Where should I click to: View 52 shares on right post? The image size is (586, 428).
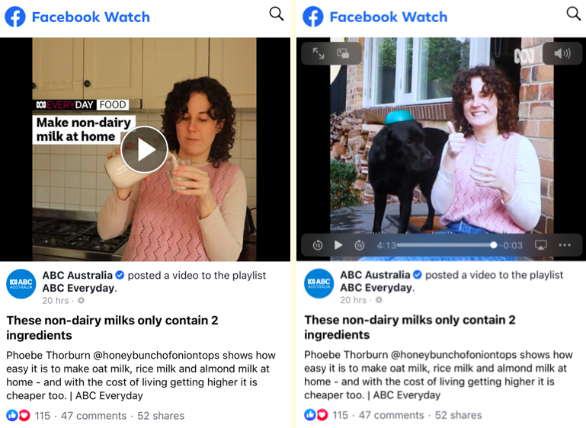point(458,415)
